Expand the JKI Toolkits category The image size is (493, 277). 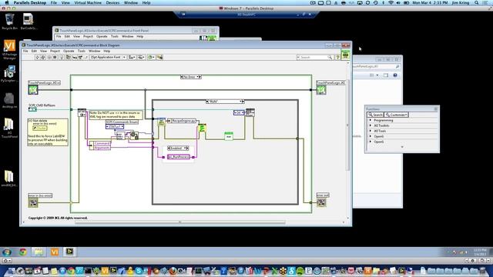(x=370, y=125)
